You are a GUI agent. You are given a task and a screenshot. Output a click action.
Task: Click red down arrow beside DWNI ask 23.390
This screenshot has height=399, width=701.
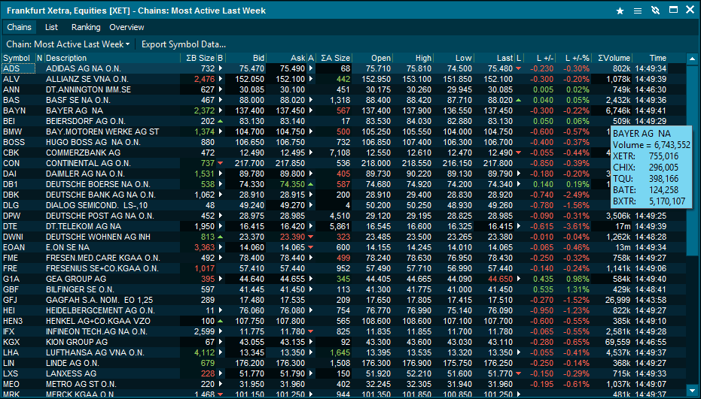click(x=311, y=237)
